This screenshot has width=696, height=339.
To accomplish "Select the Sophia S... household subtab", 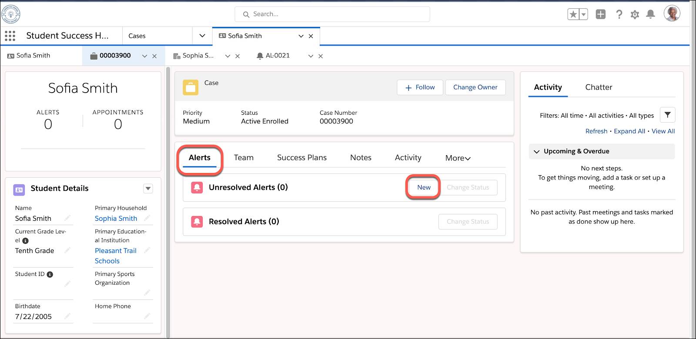I will coord(194,56).
